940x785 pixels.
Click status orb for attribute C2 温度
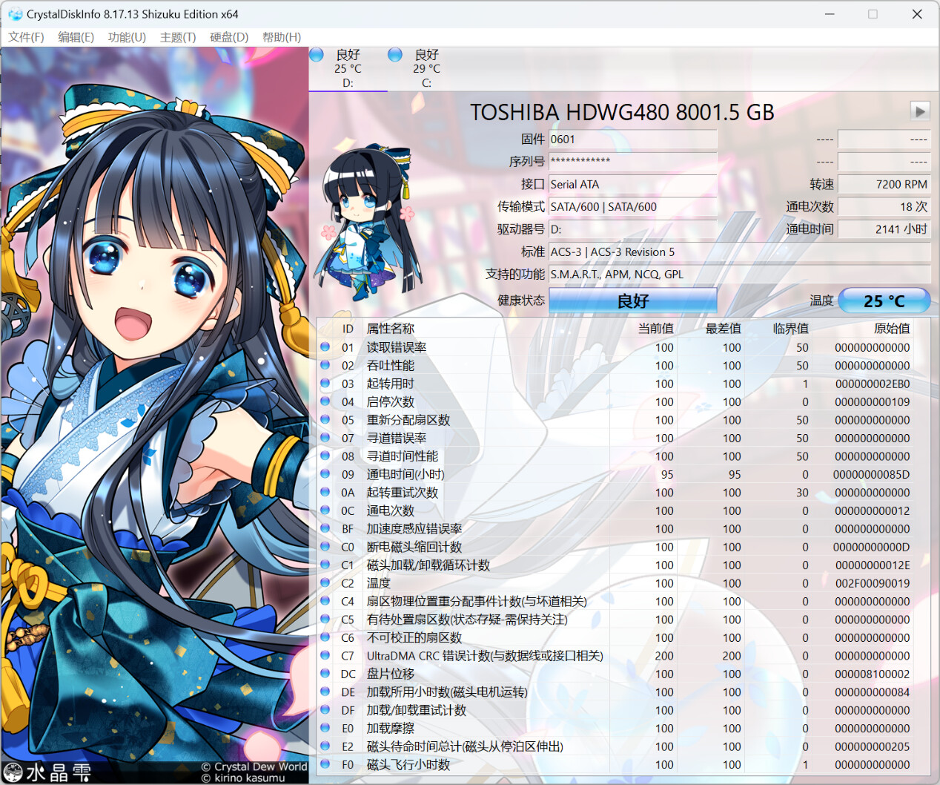325,583
